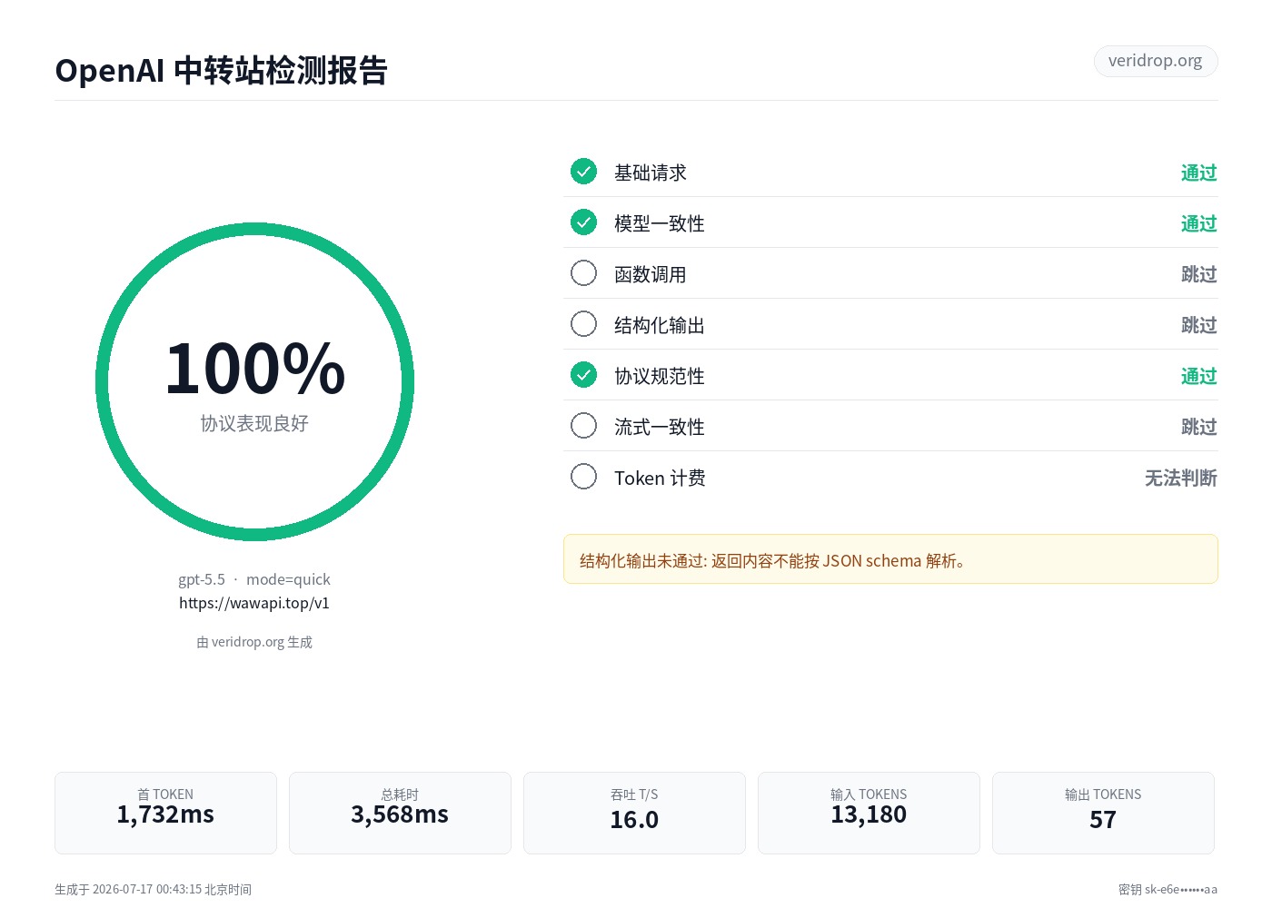Click the green check icon beside 模型一致性

[583, 222]
